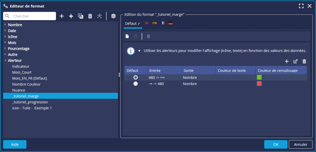Click the stacked layers icon
316x152 pixels.
(x=113, y=16)
